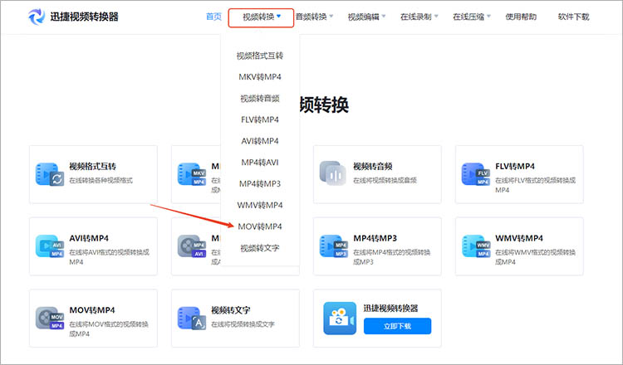This screenshot has height=365, width=623.
Task: Open the 视频编辑 menu label
Action: click(x=364, y=17)
